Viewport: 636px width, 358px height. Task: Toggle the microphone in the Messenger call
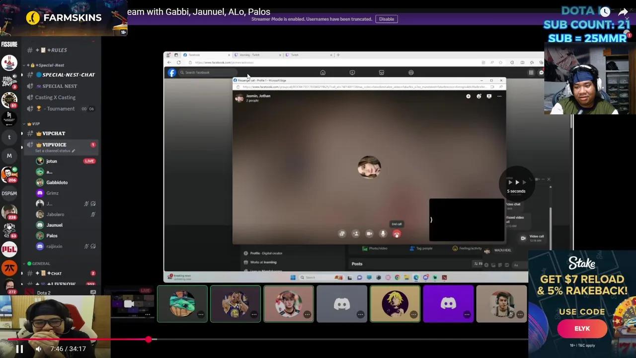tap(383, 234)
